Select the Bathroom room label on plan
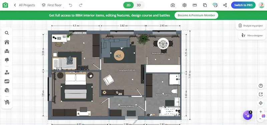This screenshot has height=125, width=267. pos(163,95)
